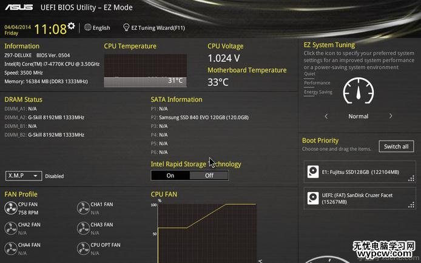This screenshot has width=421, height=263.
Task: Click the drag handle on Fujitsu boot item
Action: coord(411,179)
